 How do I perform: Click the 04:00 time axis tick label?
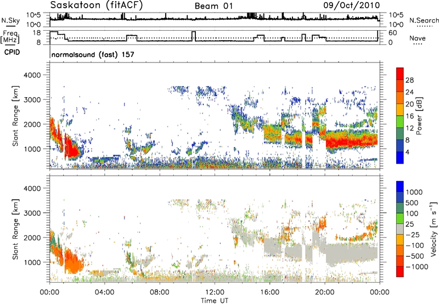pyautogui.click(x=104, y=292)
